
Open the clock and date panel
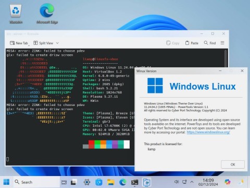coord(208,182)
